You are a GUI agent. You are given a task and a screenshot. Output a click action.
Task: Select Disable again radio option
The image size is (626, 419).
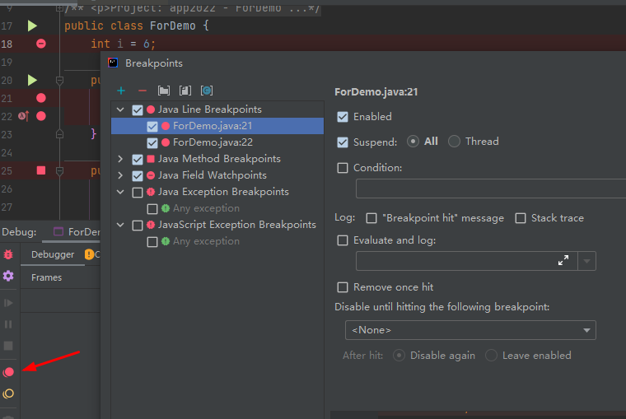tap(399, 355)
